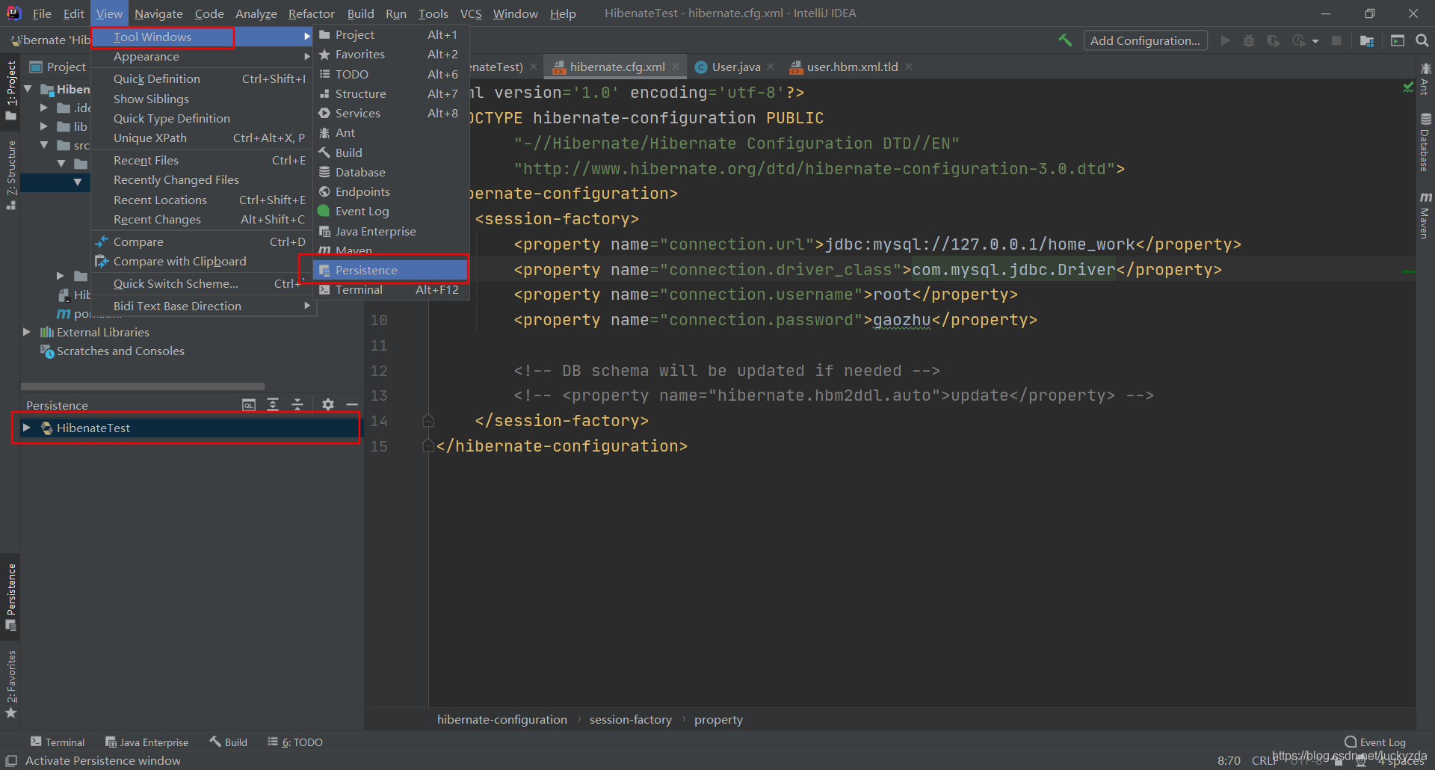Image resolution: width=1435 pixels, height=770 pixels.
Task: Select Recent Files in View menu
Action: pos(203,160)
